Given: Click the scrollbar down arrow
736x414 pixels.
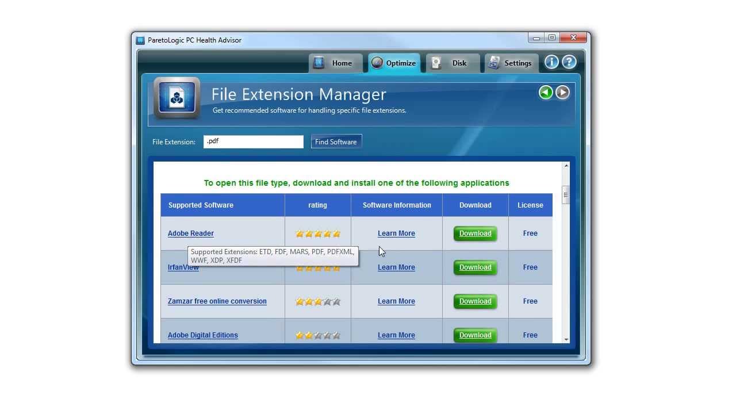Looking at the screenshot, I should (566, 339).
